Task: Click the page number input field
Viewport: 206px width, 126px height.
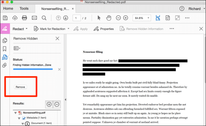Action: (77, 18)
